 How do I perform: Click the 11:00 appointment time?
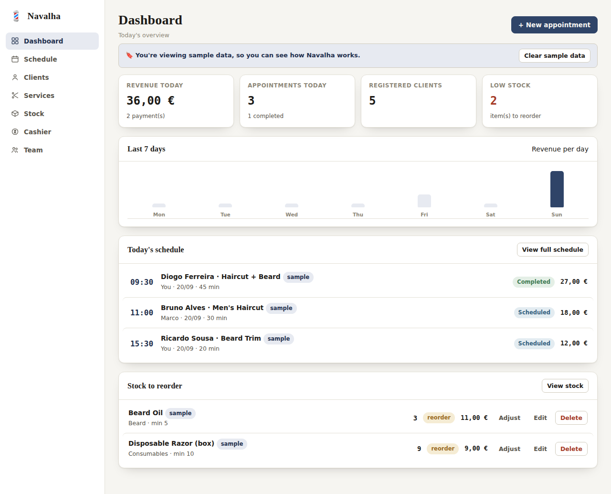coord(142,313)
